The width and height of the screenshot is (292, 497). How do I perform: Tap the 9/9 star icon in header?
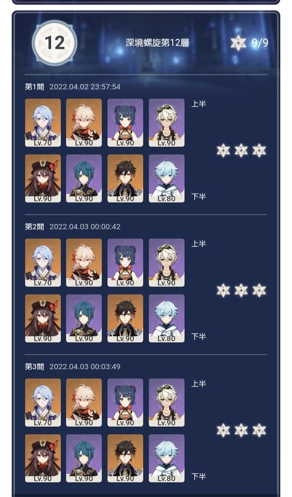point(238,43)
